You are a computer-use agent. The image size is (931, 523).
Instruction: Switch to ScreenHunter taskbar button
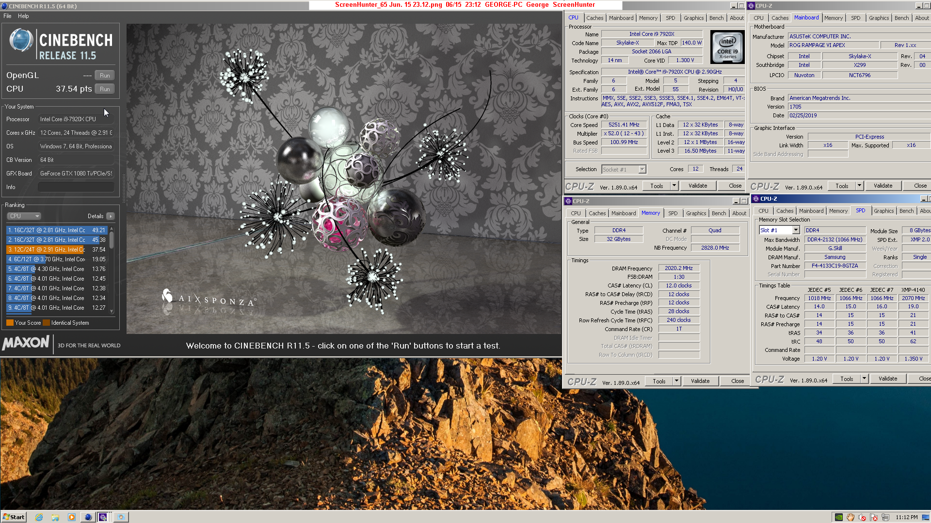[121, 517]
